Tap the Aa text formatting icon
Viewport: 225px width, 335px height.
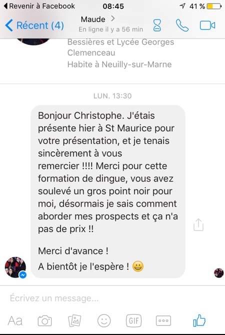pyautogui.click(x=15, y=320)
